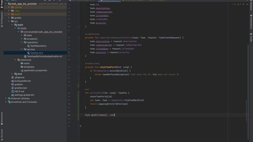
Task: Expand the test folder
Action: (12, 74)
